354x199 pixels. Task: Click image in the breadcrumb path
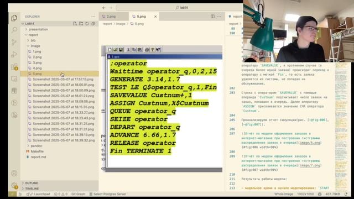[121, 24]
